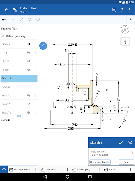Show the Right plane via eye icon

(x=29, y=70)
